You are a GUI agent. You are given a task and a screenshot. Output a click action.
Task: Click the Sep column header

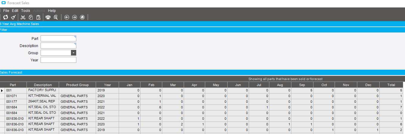coord(302,85)
